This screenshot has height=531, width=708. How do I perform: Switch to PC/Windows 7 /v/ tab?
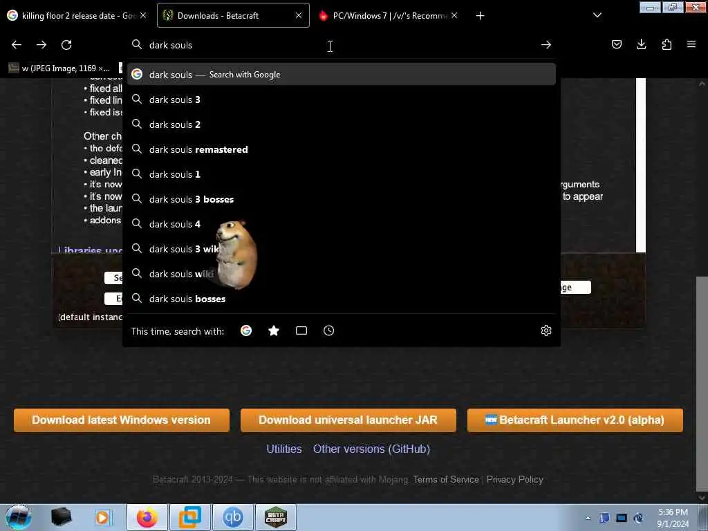(389, 15)
